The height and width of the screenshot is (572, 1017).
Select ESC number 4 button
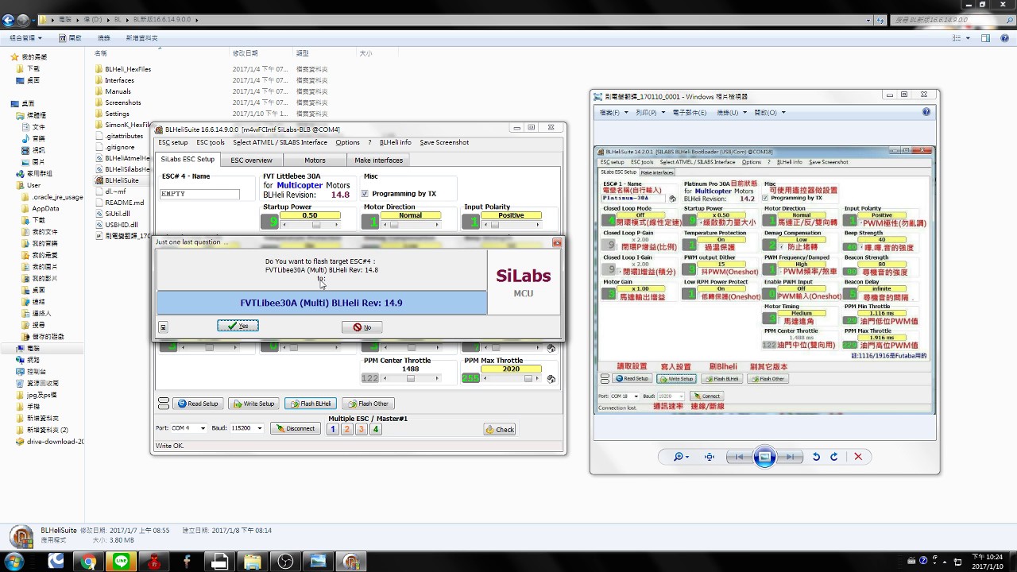click(x=376, y=430)
